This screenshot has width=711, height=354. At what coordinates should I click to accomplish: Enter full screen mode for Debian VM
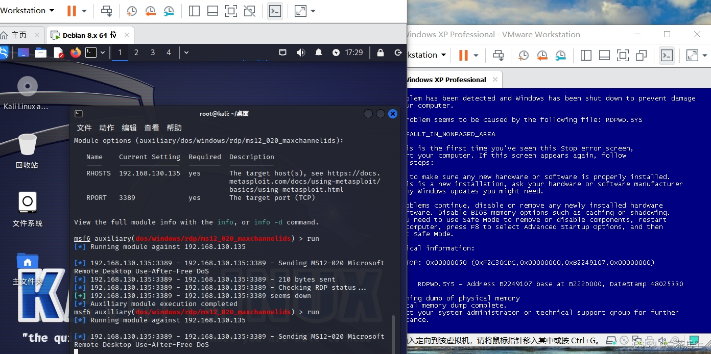coord(231,11)
